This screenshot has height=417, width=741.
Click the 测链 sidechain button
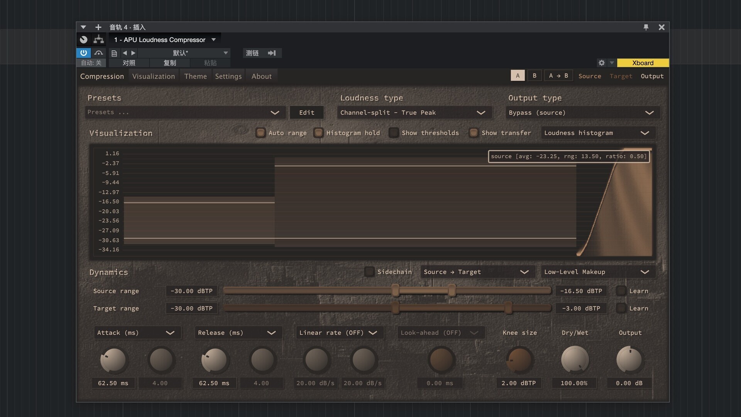252,53
